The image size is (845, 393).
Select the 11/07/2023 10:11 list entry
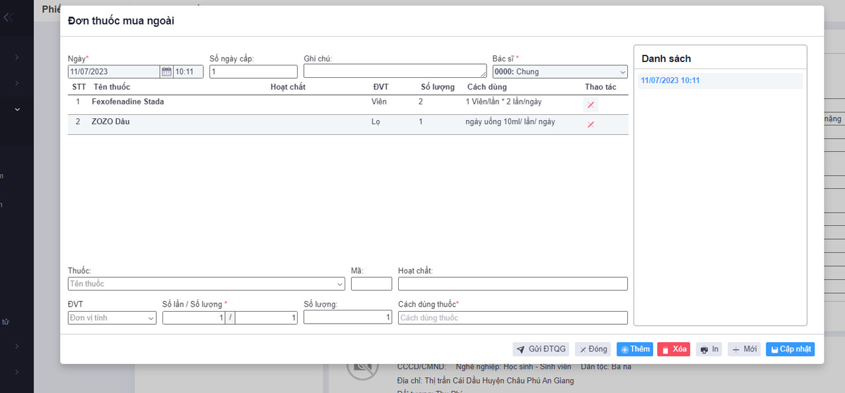720,81
